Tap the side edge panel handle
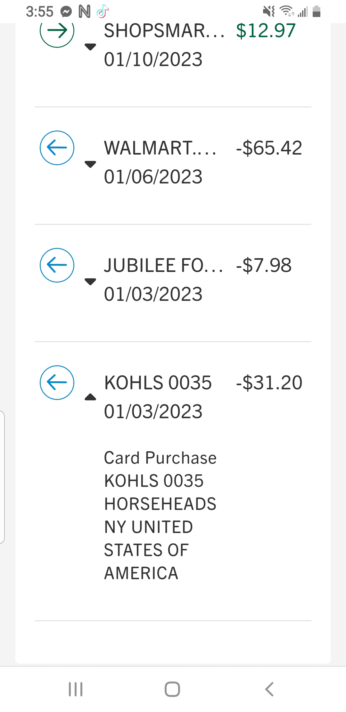 [x=2, y=477]
